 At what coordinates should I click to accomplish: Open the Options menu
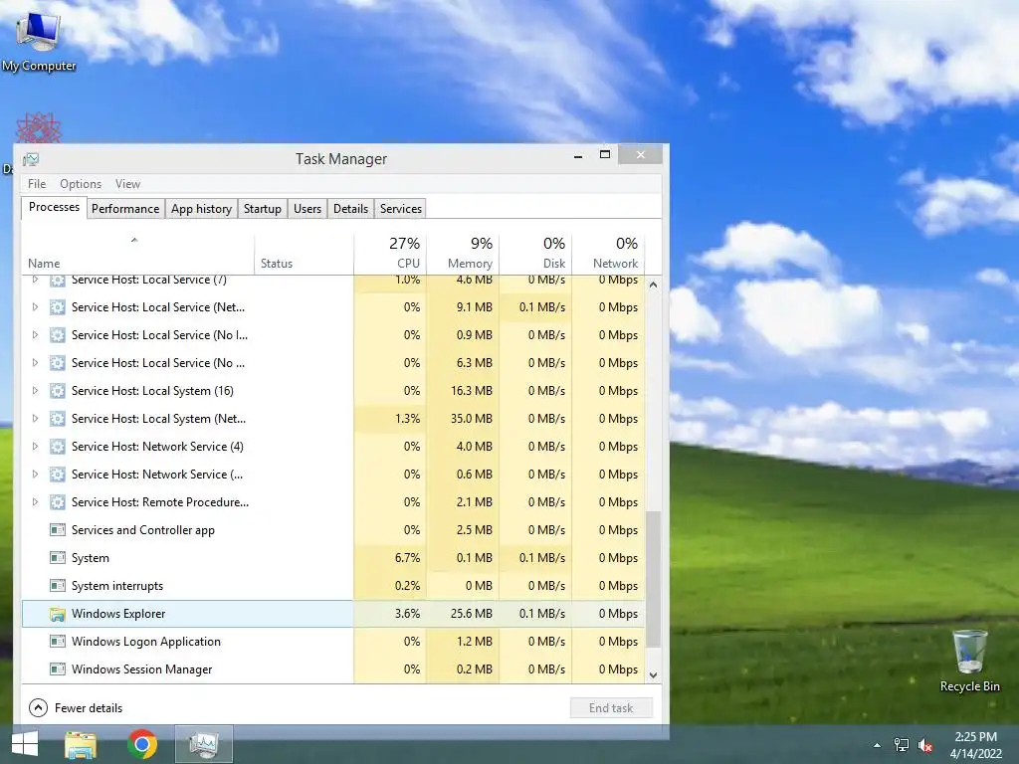pyautogui.click(x=81, y=184)
